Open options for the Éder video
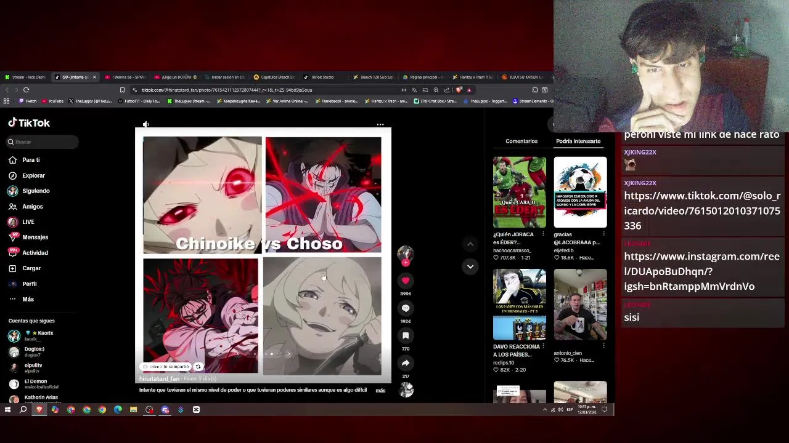 coord(543,234)
